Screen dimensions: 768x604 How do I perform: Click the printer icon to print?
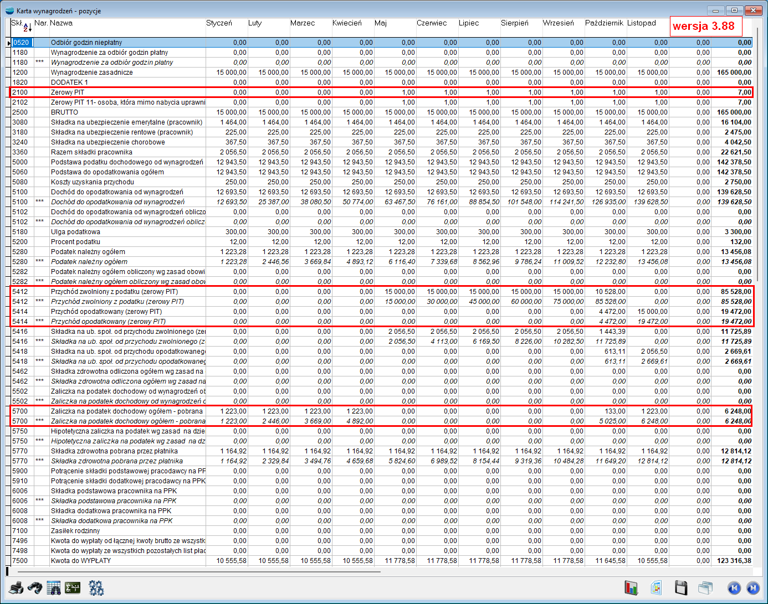click(x=16, y=587)
